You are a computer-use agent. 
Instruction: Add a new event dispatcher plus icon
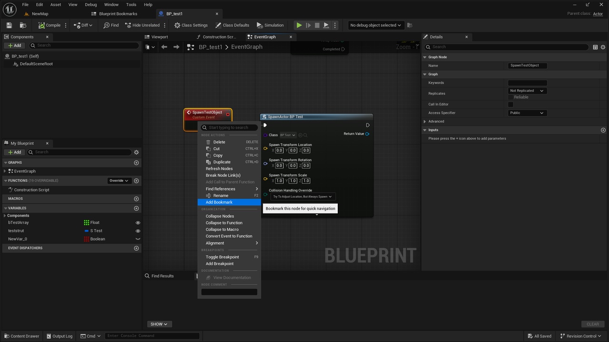tap(137, 248)
